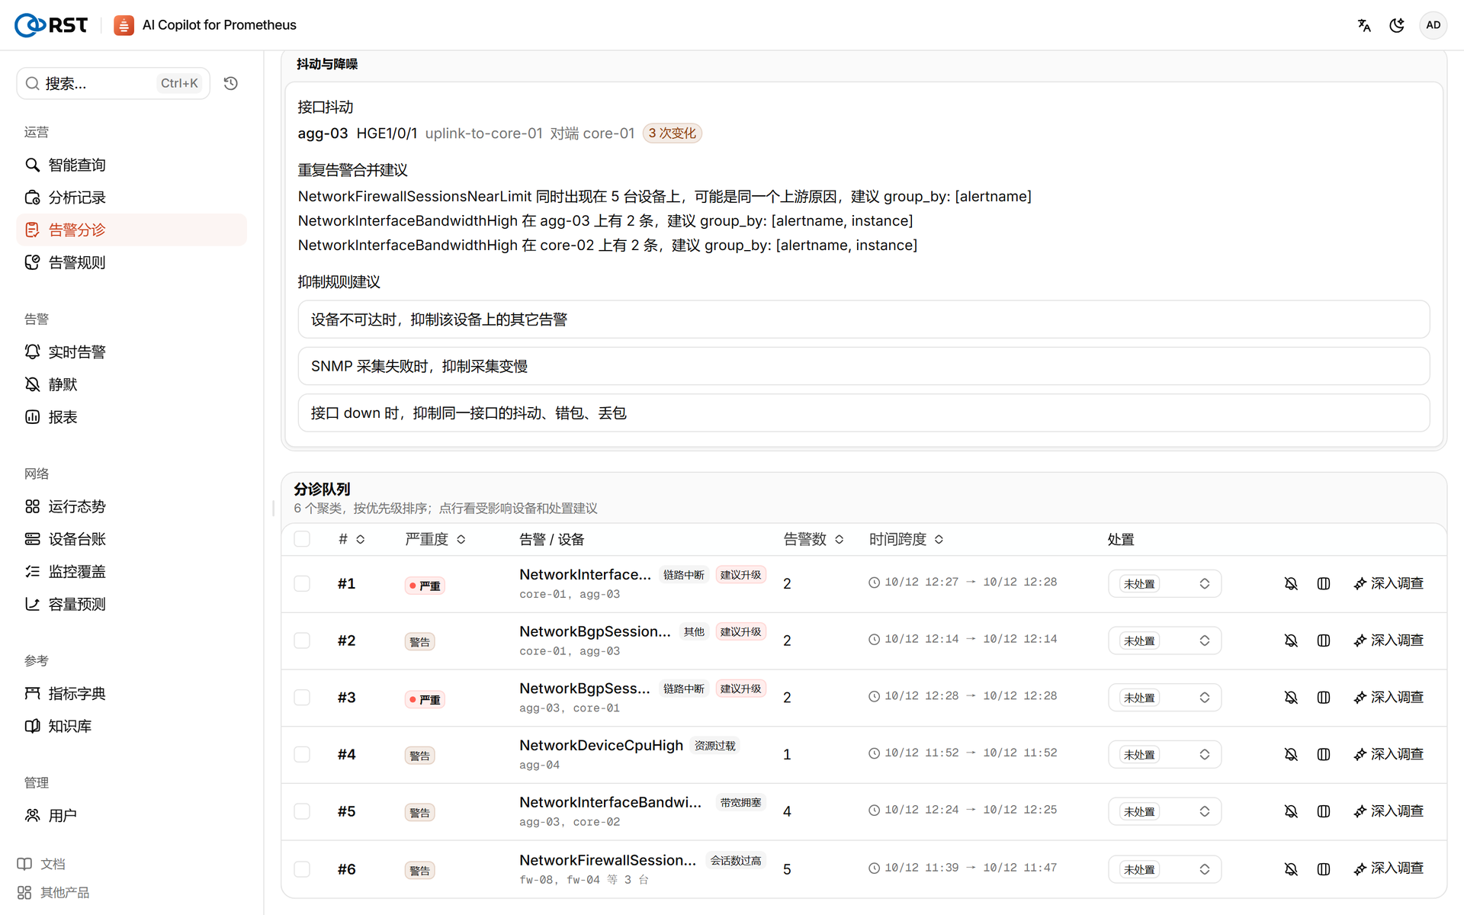This screenshot has height=915, width=1464.
Task: Select checkbox for row #1
Action: [302, 583]
